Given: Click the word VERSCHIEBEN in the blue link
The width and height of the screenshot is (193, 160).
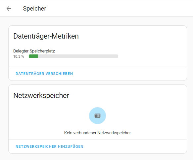Looking at the screenshot, I should tap(59, 74).
